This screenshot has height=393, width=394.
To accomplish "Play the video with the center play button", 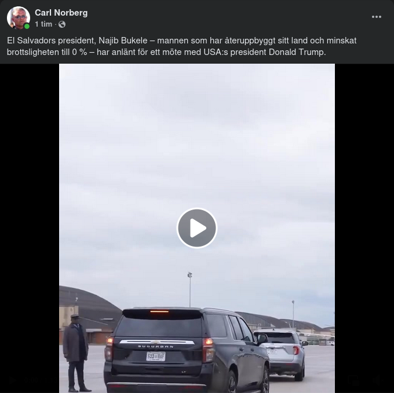I will (x=197, y=228).
